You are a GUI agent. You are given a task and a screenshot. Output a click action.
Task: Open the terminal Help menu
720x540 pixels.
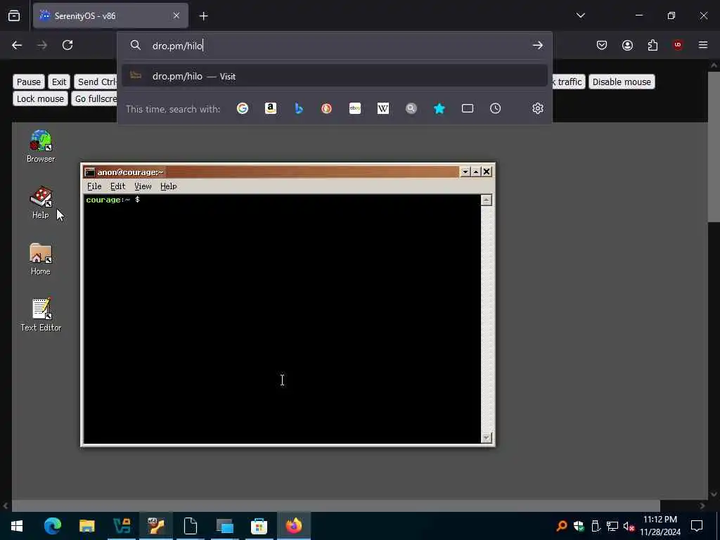(169, 186)
